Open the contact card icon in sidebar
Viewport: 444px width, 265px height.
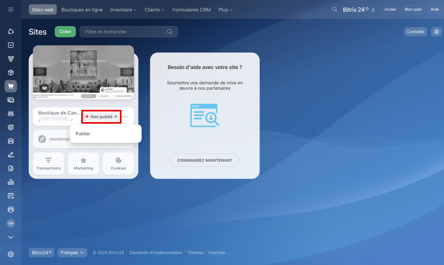11,100
